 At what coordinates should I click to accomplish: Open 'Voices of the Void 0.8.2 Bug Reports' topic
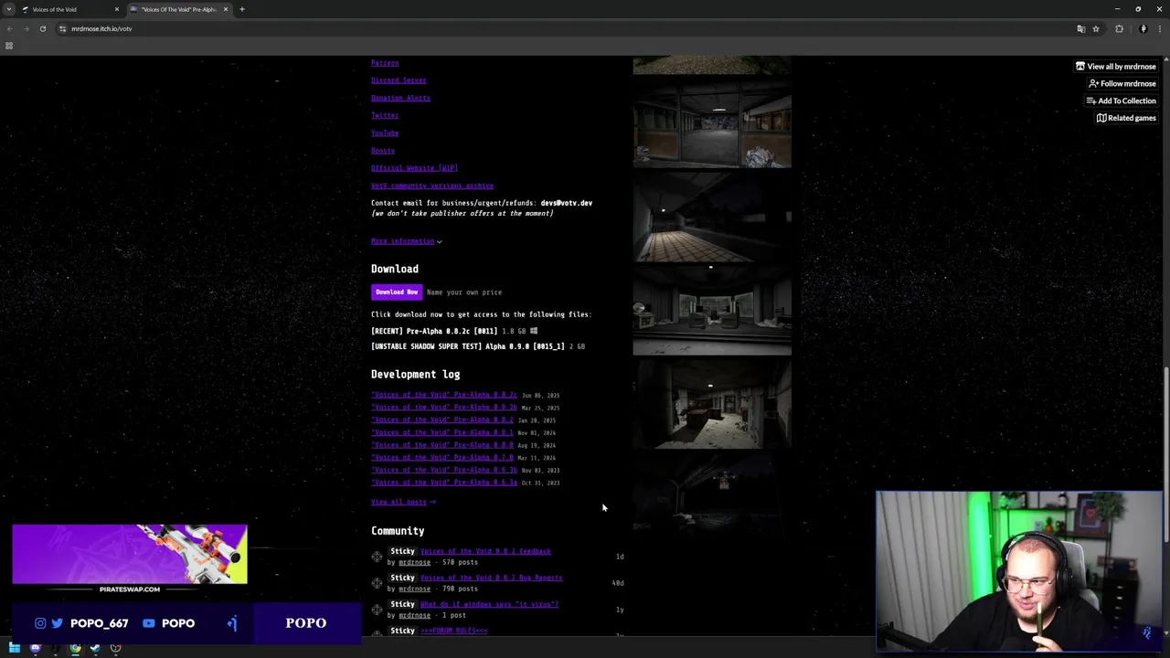491,578
